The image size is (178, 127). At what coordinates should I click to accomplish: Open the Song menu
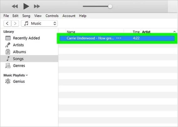[x=26, y=16]
